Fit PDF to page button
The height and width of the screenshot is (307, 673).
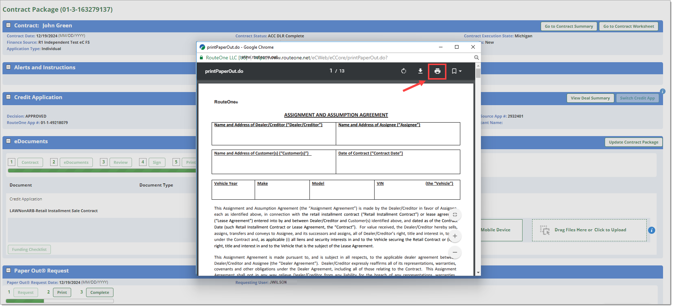(455, 215)
